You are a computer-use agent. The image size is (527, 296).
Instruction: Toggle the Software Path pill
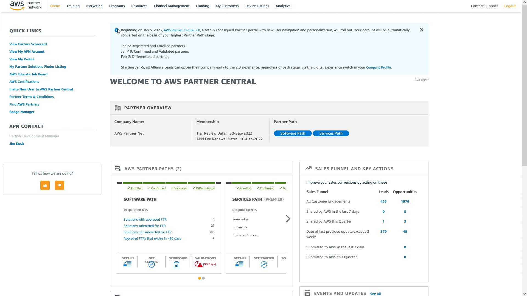[293, 133]
